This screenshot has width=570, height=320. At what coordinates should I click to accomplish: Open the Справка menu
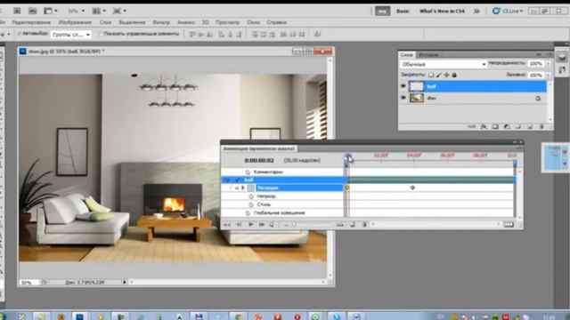(276, 22)
